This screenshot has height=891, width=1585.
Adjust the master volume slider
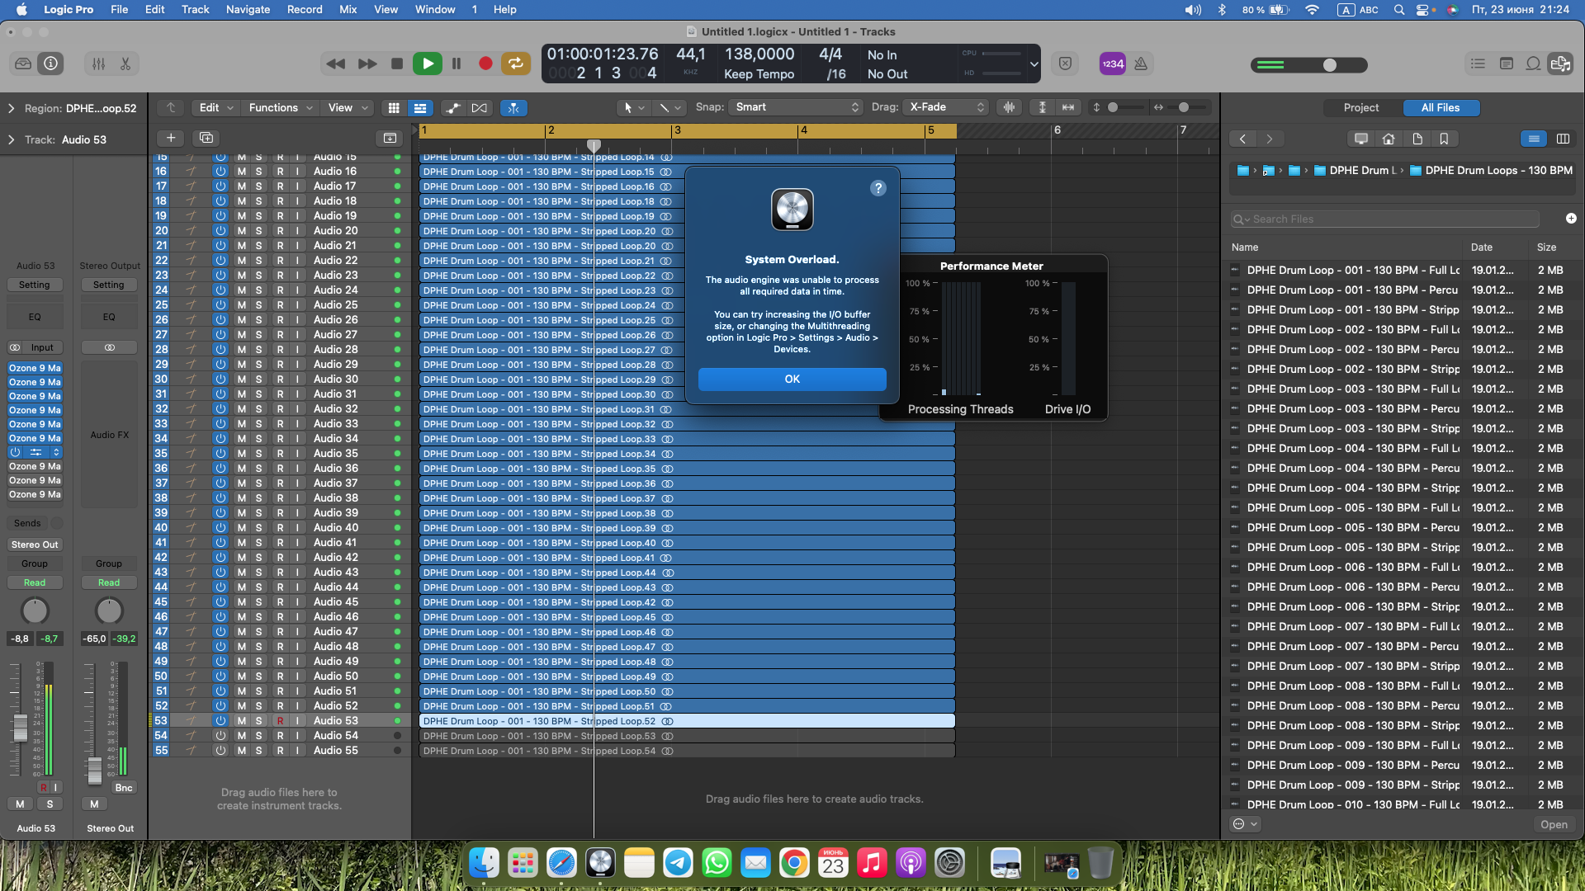pos(1329,64)
